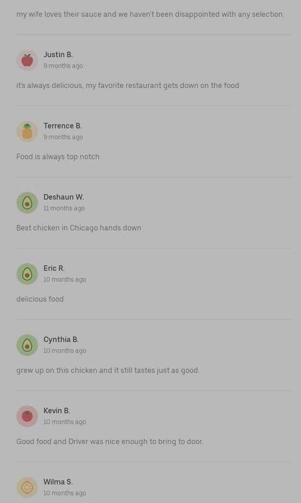
Task: Click the review about driver bringing to door
Action: (x=110, y=441)
